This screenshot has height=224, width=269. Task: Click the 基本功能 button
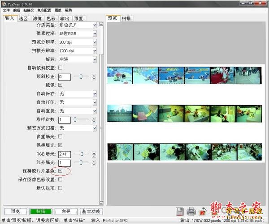[91, 211]
